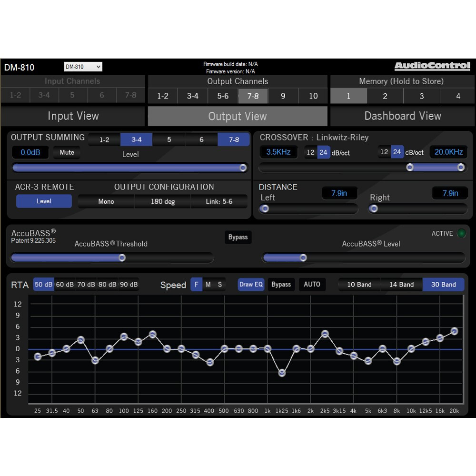The image size is (476, 476).
Task: Enable Mono output configuration
Action: pos(106,201)
